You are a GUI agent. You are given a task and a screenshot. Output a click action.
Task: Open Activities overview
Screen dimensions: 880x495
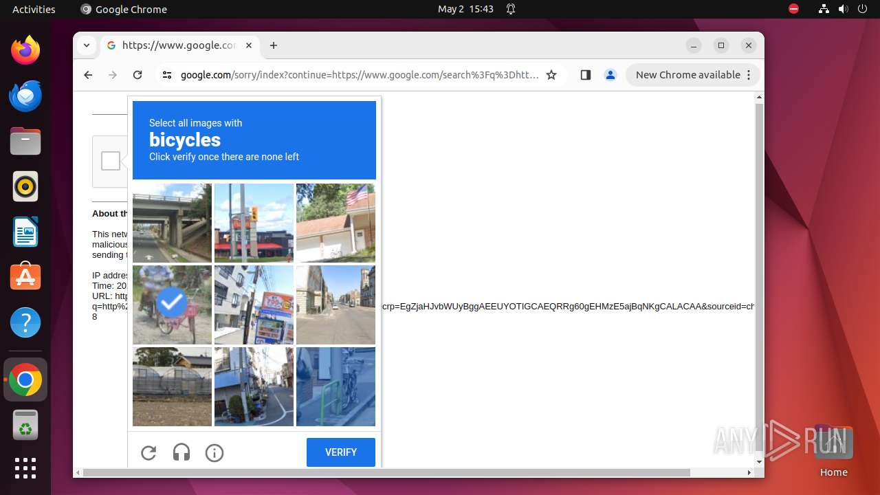(34, 9)
